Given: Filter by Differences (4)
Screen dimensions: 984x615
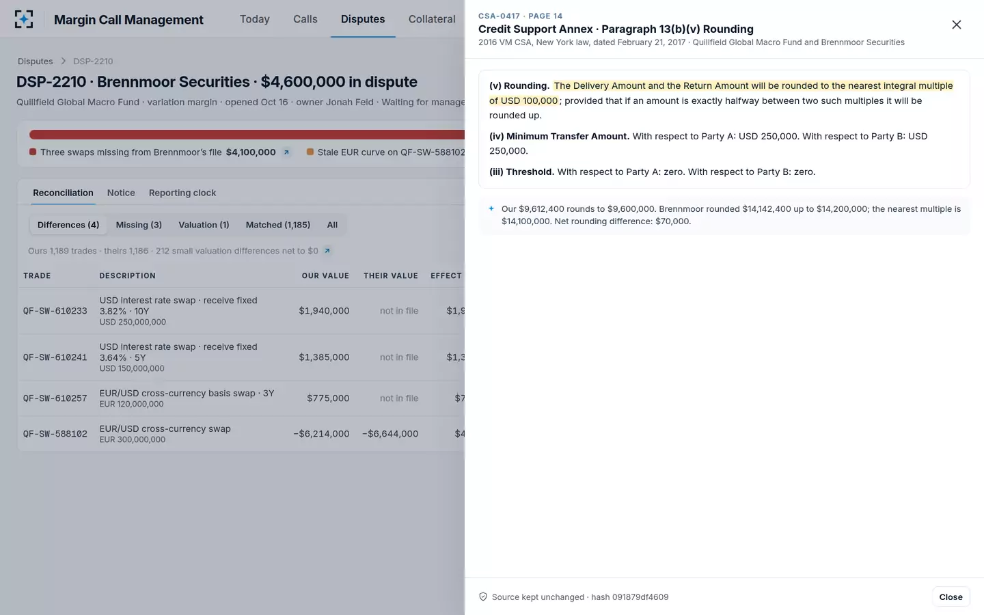Looking at the screenshot, I should tap(68, 225).
